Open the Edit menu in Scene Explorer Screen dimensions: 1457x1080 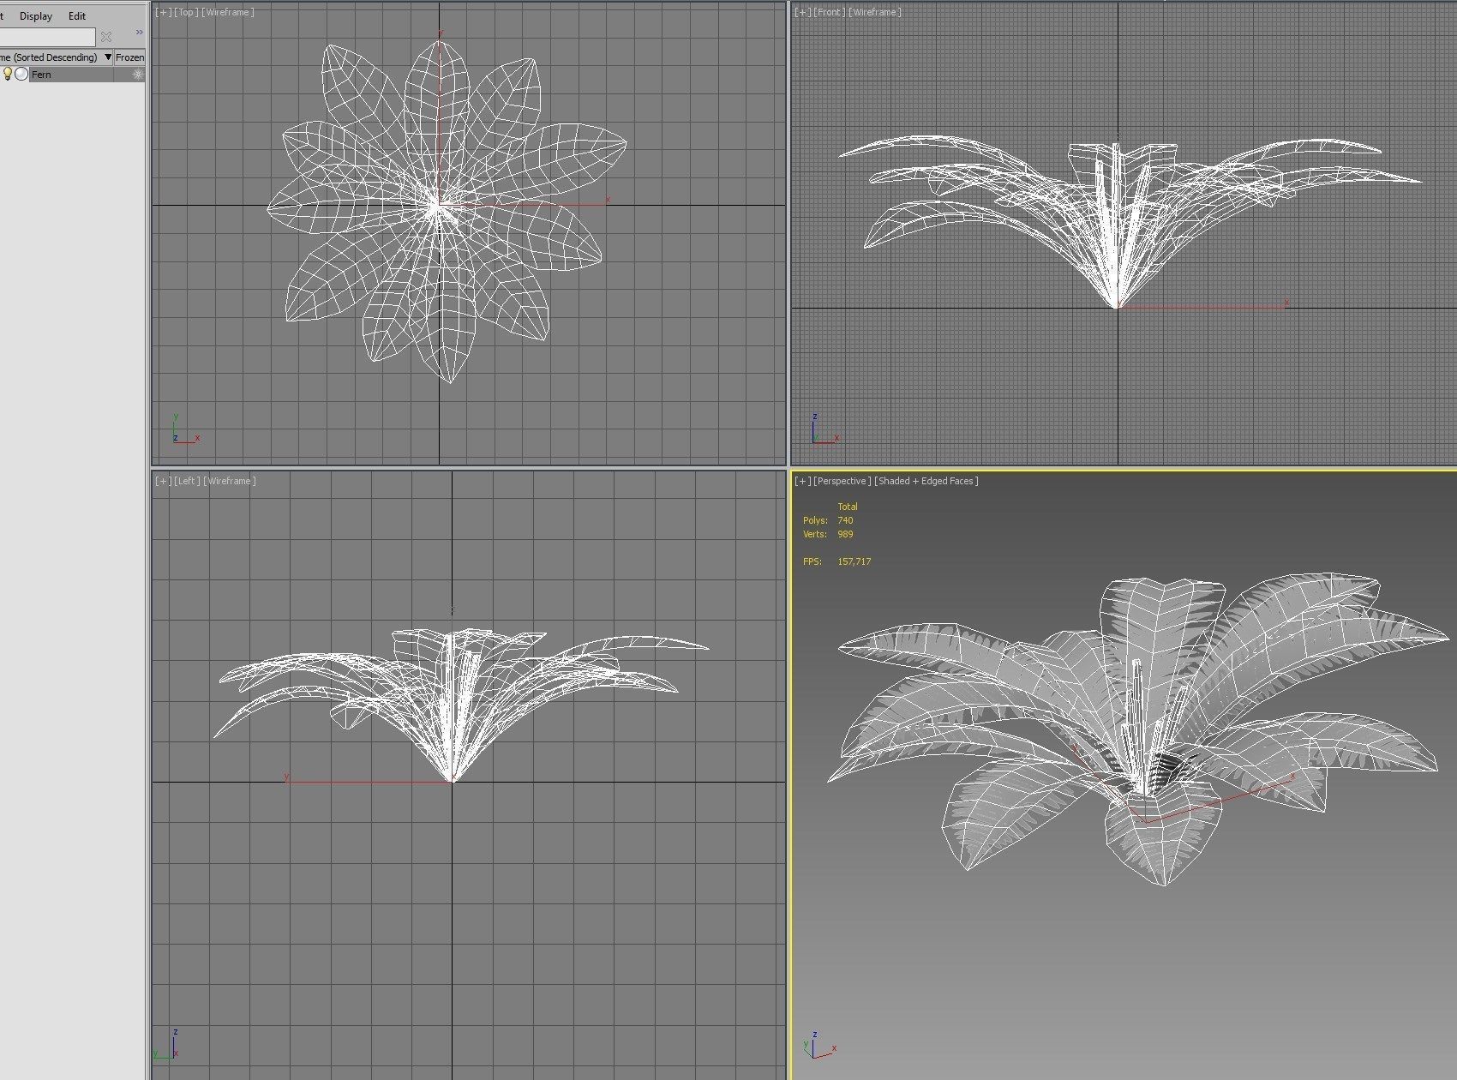click(77, 15)
